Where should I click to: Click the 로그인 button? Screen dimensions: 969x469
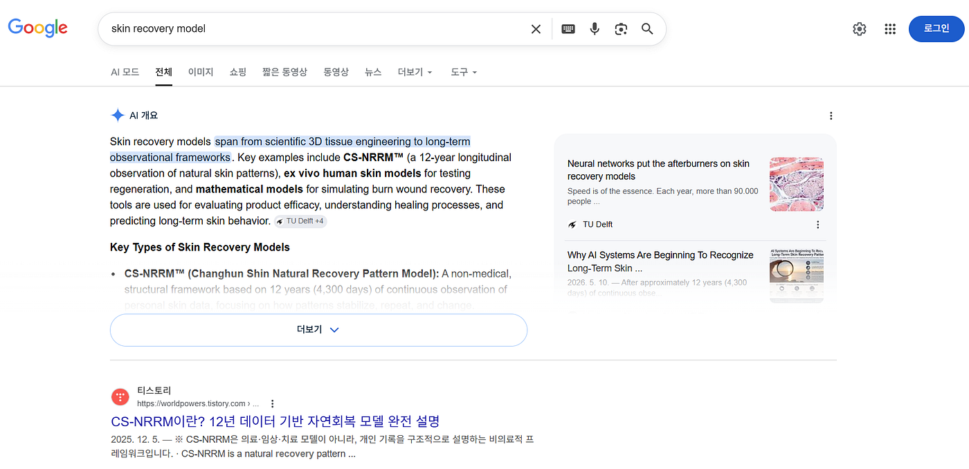click(936, 28)
